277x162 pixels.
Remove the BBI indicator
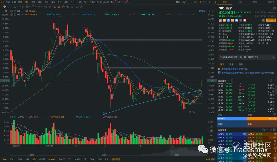pos(15,11)
